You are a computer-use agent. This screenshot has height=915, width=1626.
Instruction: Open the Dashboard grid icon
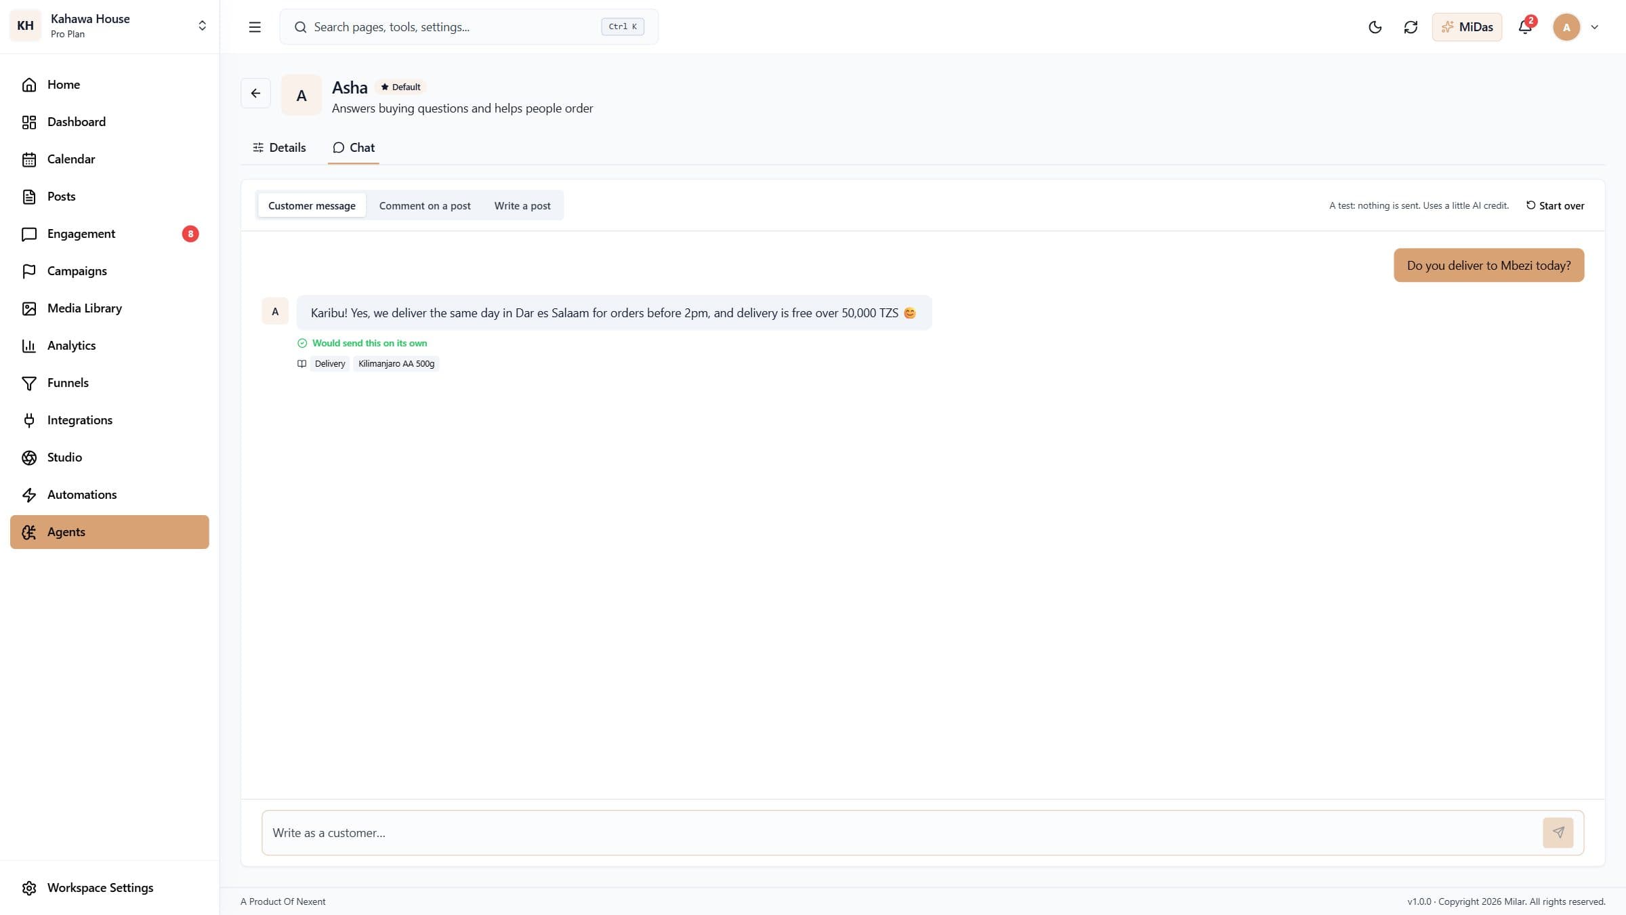[28, 122]
